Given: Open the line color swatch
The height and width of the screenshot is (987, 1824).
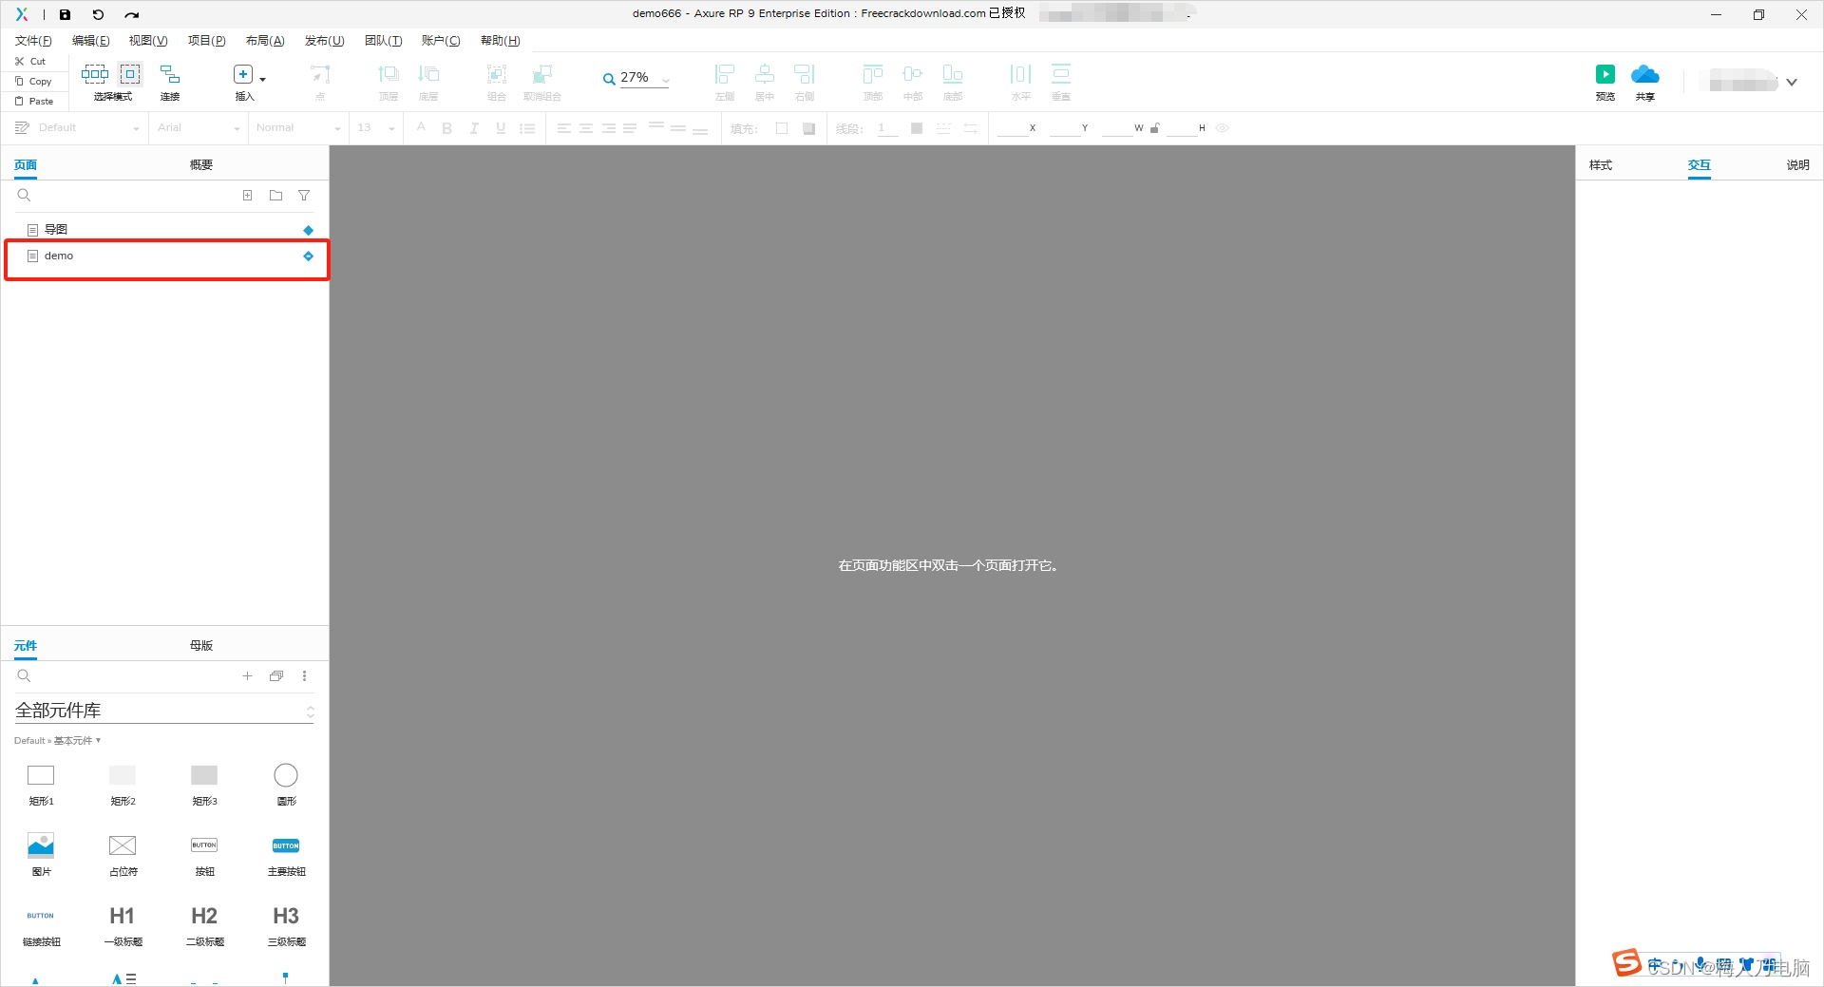Looking at the screenshot, I should [917, 128].
